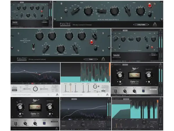Select highlighted band button under dark ModEQ 6 graph
This screenshot has width=174, height=131.
70,119
